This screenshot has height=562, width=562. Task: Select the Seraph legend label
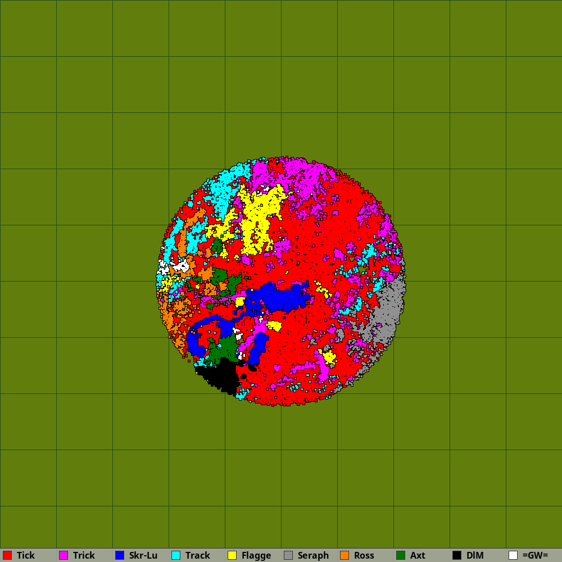[x=313, y=556]
